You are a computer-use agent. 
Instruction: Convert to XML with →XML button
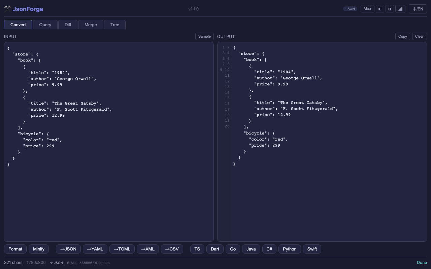(x=148, y=249)
